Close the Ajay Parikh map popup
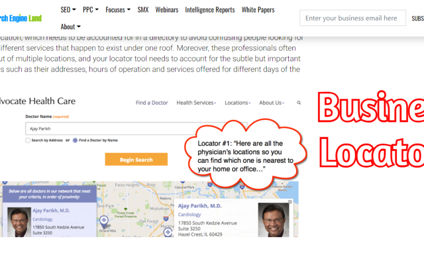424x255 pixels. pos(290,202)
